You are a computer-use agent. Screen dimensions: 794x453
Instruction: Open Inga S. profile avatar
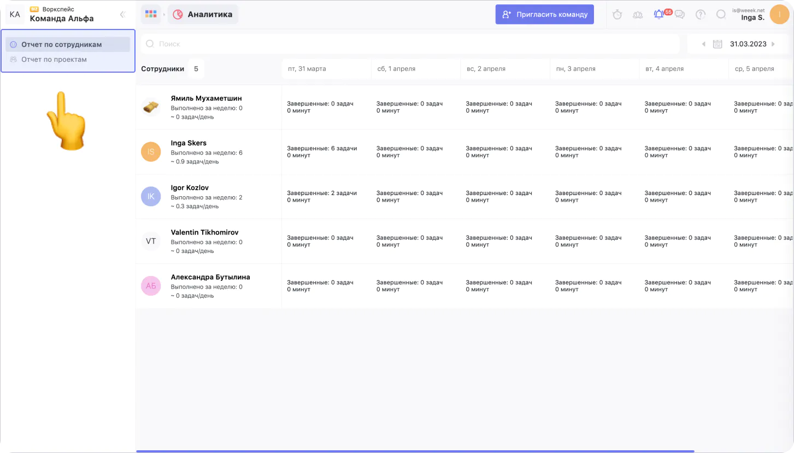[779, 15]
